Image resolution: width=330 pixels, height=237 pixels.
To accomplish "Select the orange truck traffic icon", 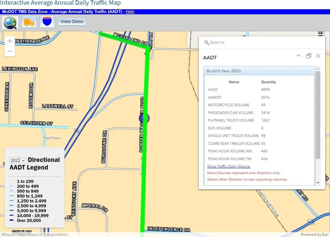I will coord(29,22).
